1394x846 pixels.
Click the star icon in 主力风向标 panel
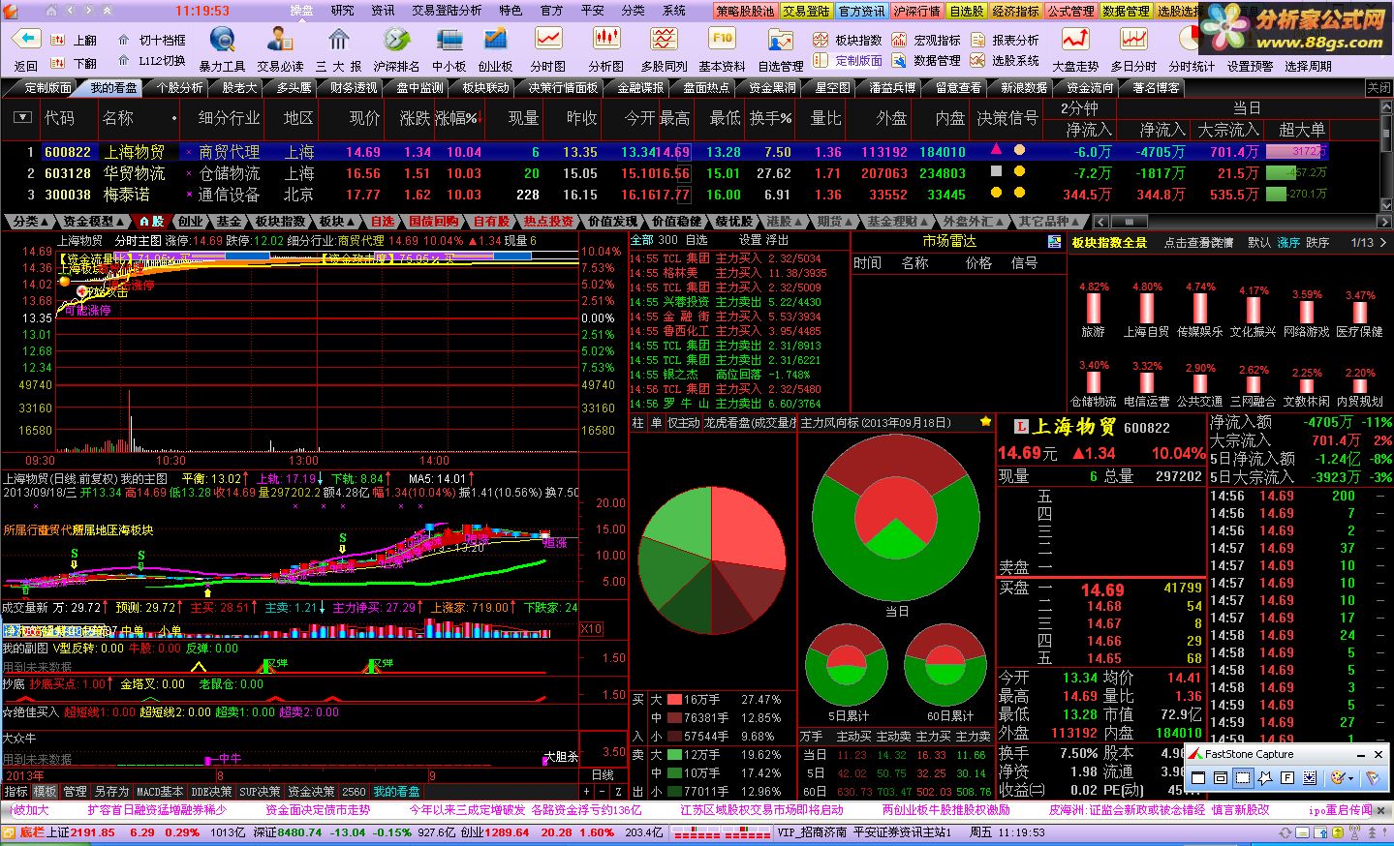[x=985, y=422]
